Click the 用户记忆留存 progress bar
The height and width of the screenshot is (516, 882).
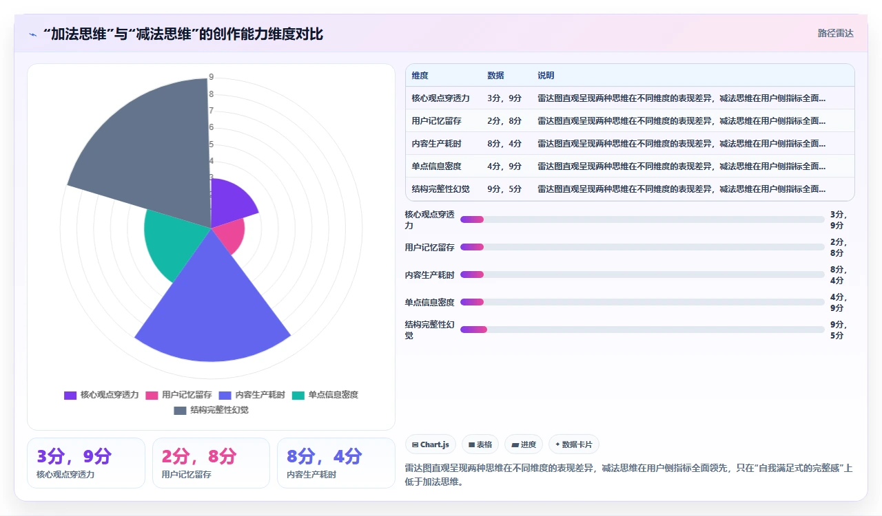click(x=642, y=247)
